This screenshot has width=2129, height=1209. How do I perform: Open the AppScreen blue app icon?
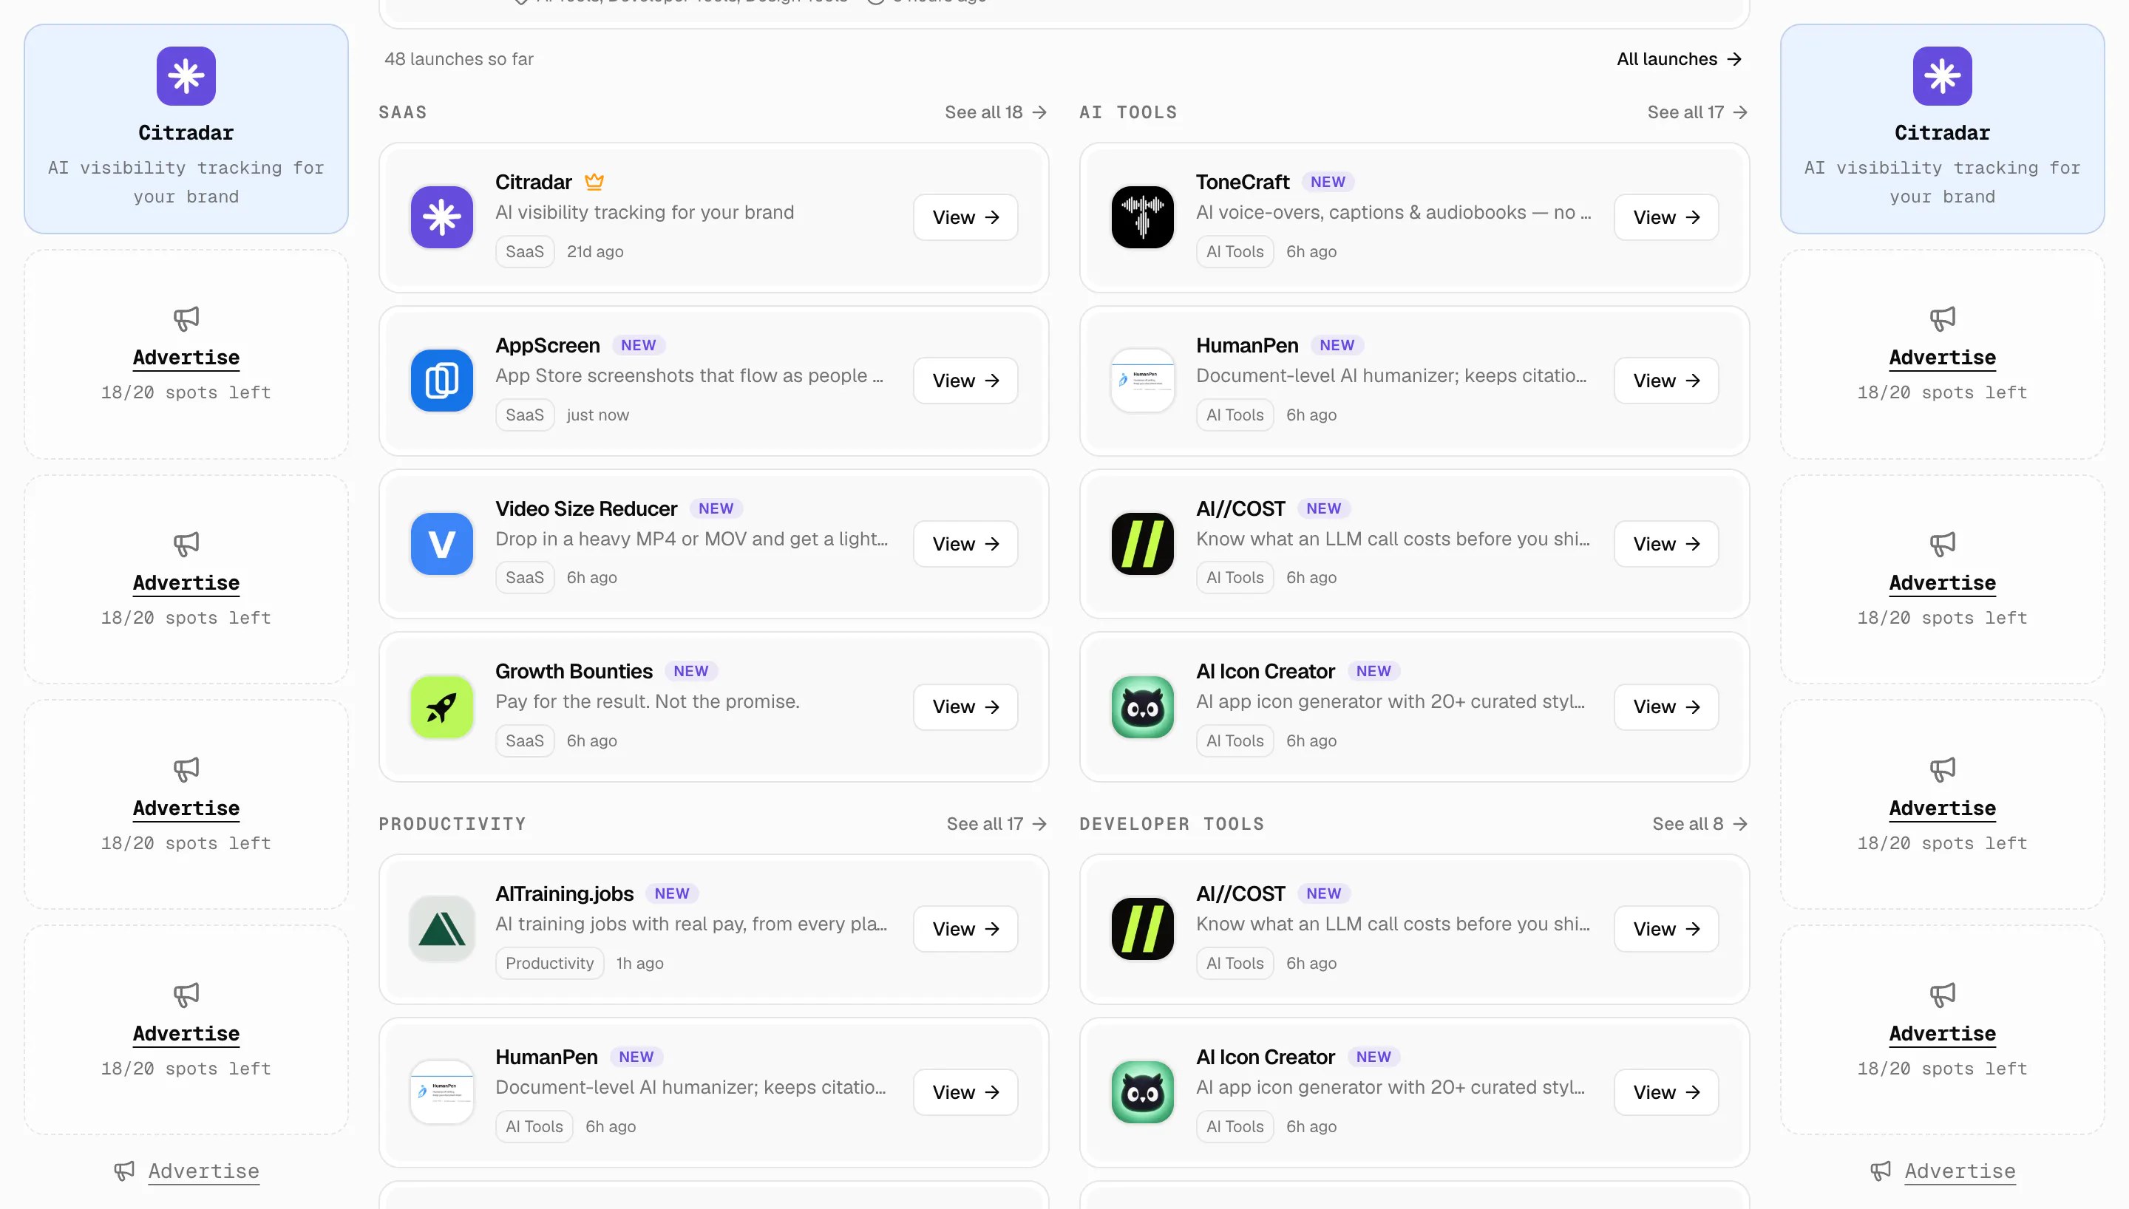tap(442, 381)
